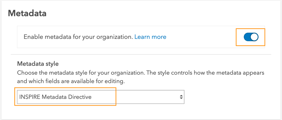Click the 'available for editing' text line
Screen dimensions: 282x120
pyautogui.click(x=71, y=81)
